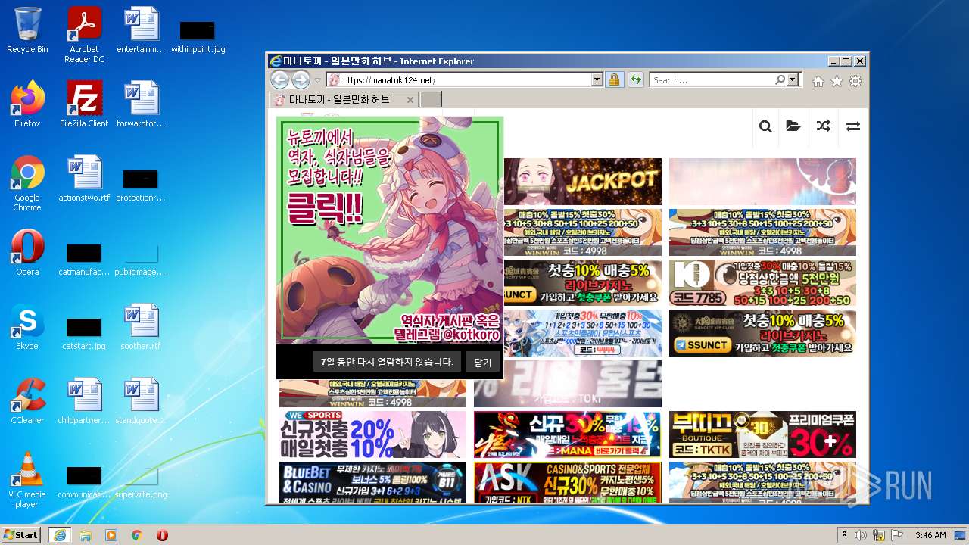969x545 pixels.
Task: Click the Internet Explorer forward arrow
Action: [x=301, y=79]
